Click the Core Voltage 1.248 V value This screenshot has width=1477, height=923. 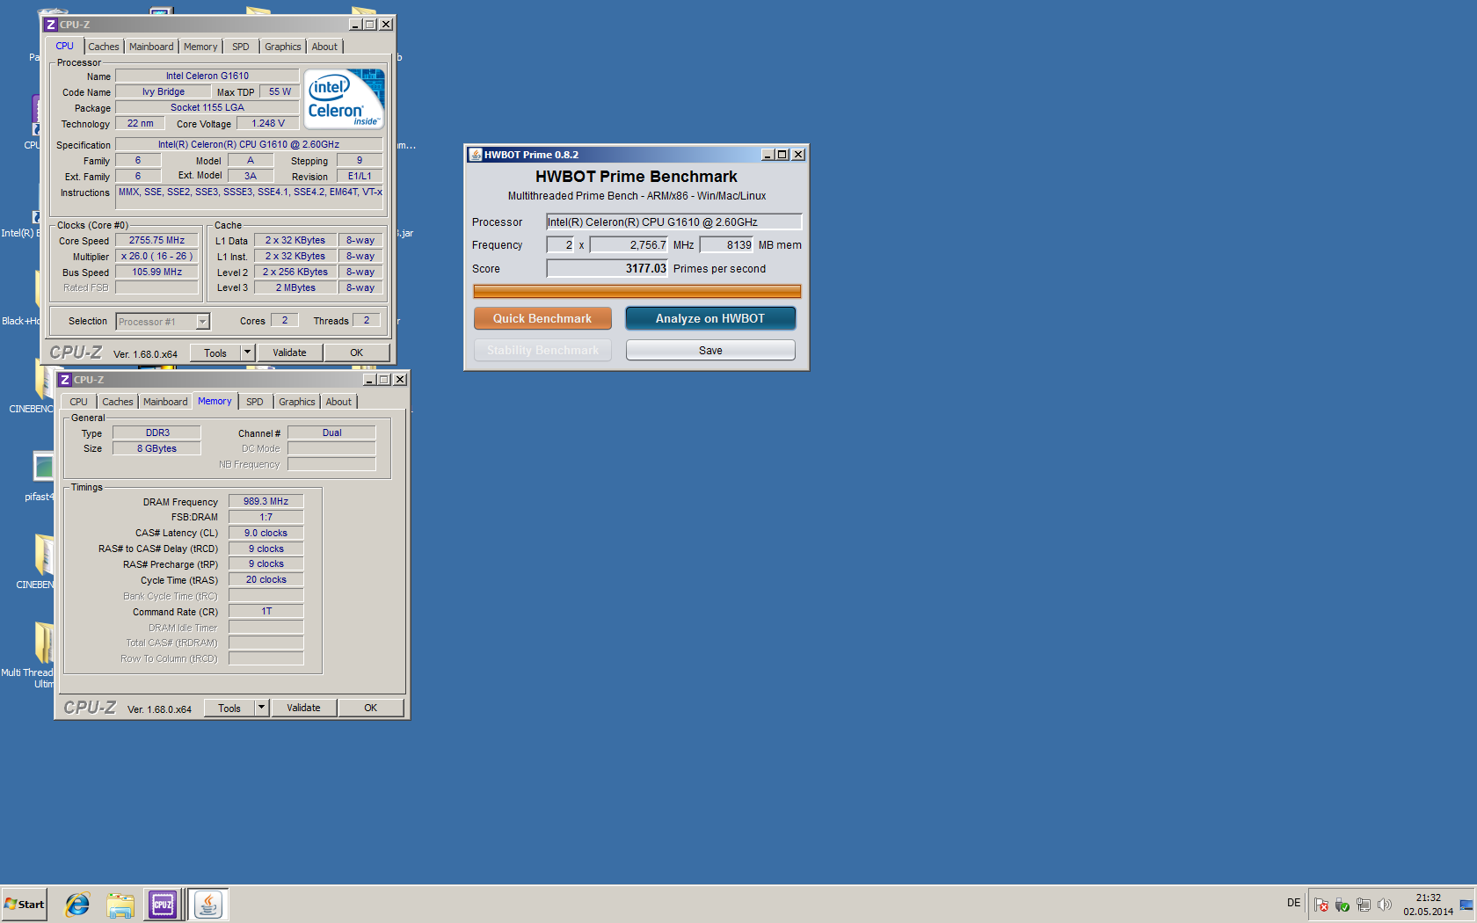267,123
